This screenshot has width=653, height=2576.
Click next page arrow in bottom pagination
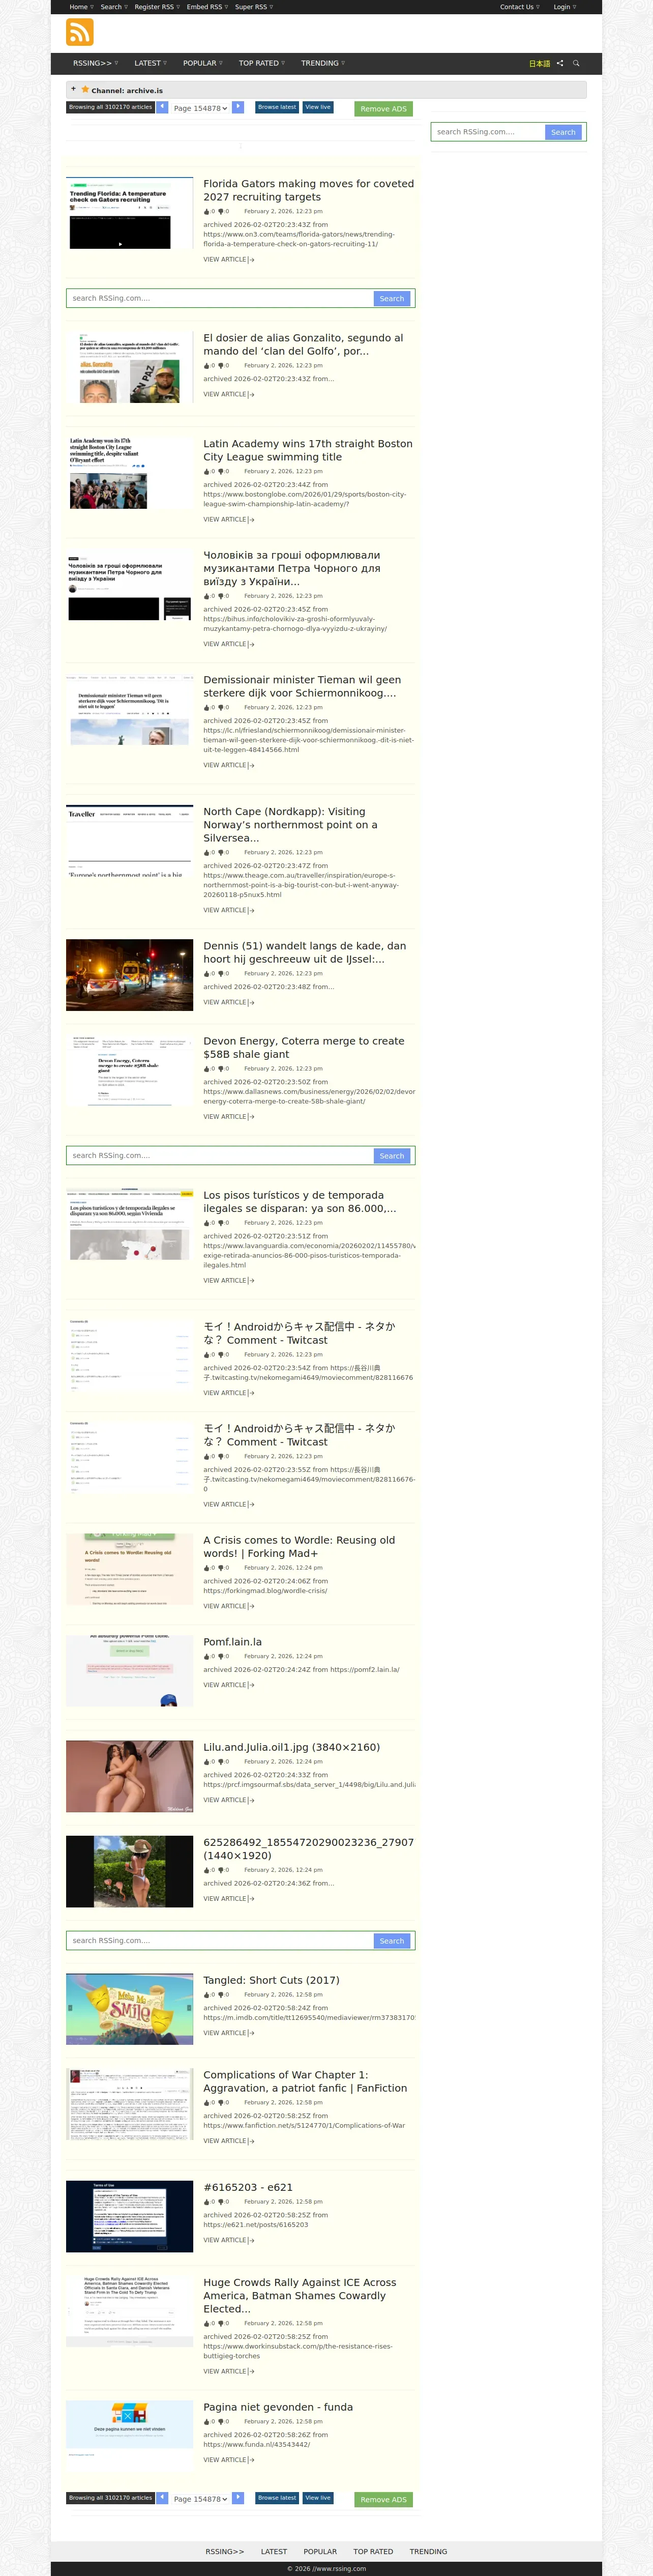pos(238,2497)
